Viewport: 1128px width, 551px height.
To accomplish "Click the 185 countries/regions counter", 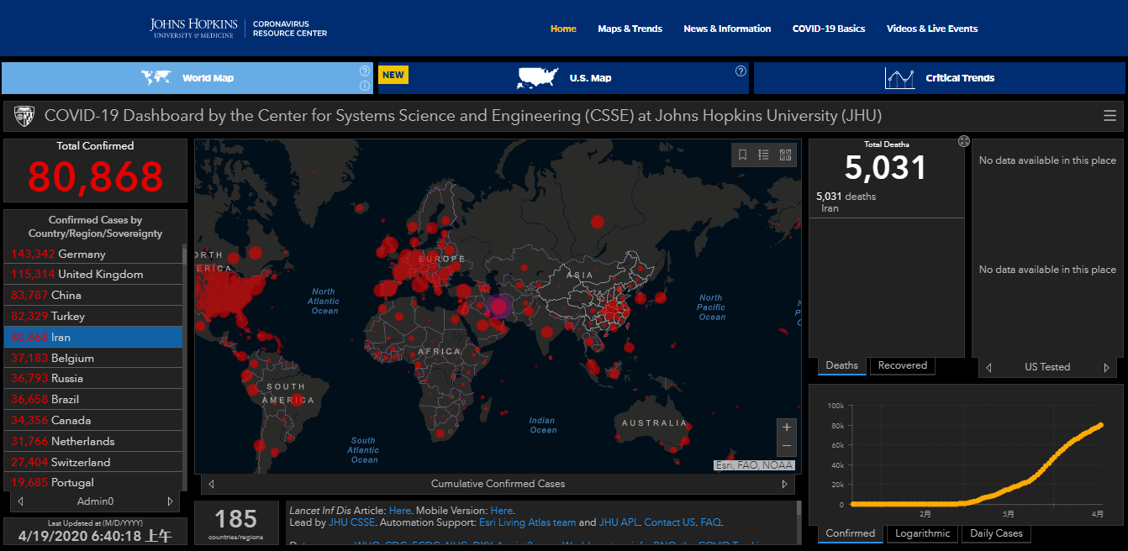I will click(x=236, y=522).
